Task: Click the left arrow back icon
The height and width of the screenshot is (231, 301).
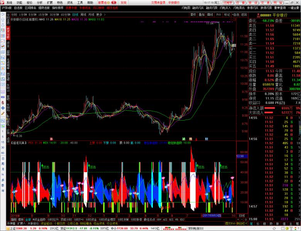Action: coord(3,15)
